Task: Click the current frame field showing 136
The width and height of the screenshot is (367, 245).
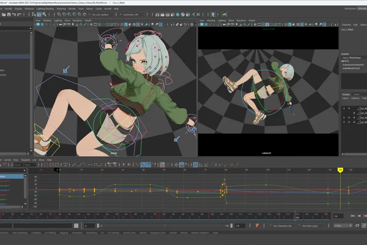Action: 338,216
